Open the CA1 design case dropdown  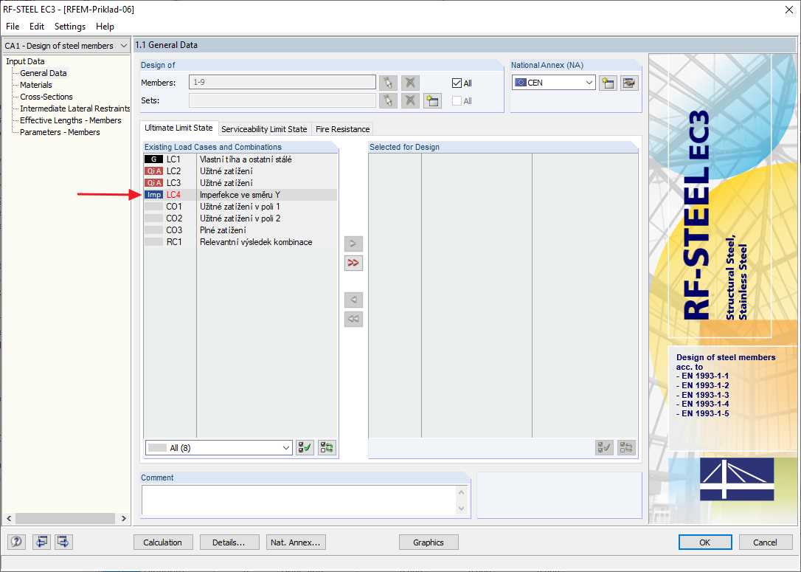(66, 46)
